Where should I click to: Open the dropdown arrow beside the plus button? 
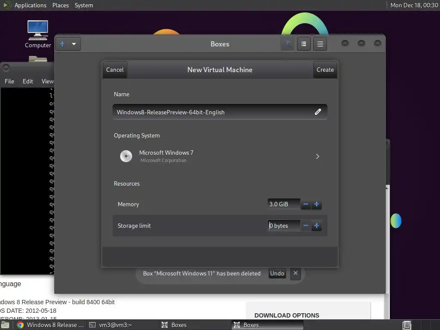pyautogui.click(x=74, y=44)
